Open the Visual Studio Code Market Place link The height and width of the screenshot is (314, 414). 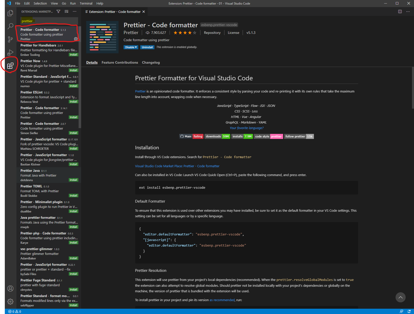click(x=177, y=166)
